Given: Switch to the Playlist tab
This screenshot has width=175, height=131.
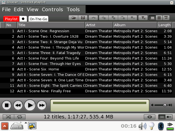Looking at the screenshot, I should [11, 19].
